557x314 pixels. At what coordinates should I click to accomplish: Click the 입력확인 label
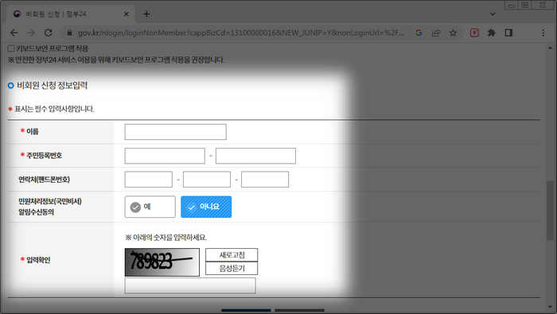tap(38, 260)
